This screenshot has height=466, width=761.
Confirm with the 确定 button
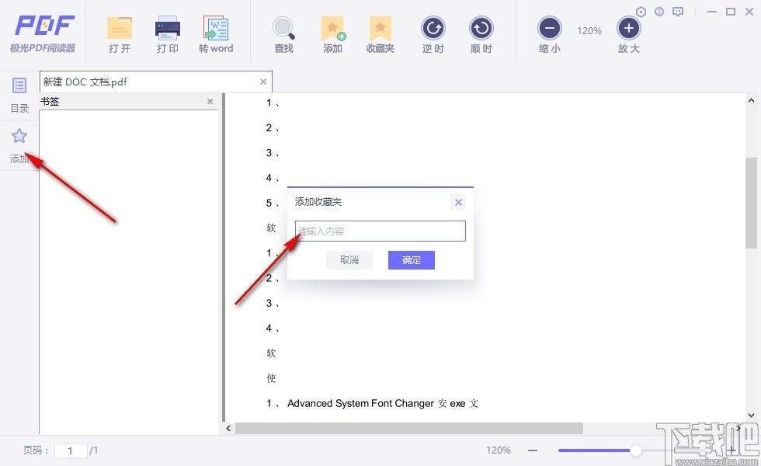[x=411, y=260]
